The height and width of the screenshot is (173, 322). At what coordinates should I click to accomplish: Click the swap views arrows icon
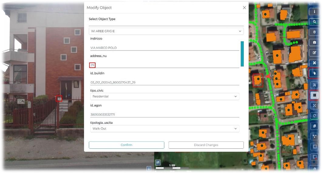tap(158, 162)
